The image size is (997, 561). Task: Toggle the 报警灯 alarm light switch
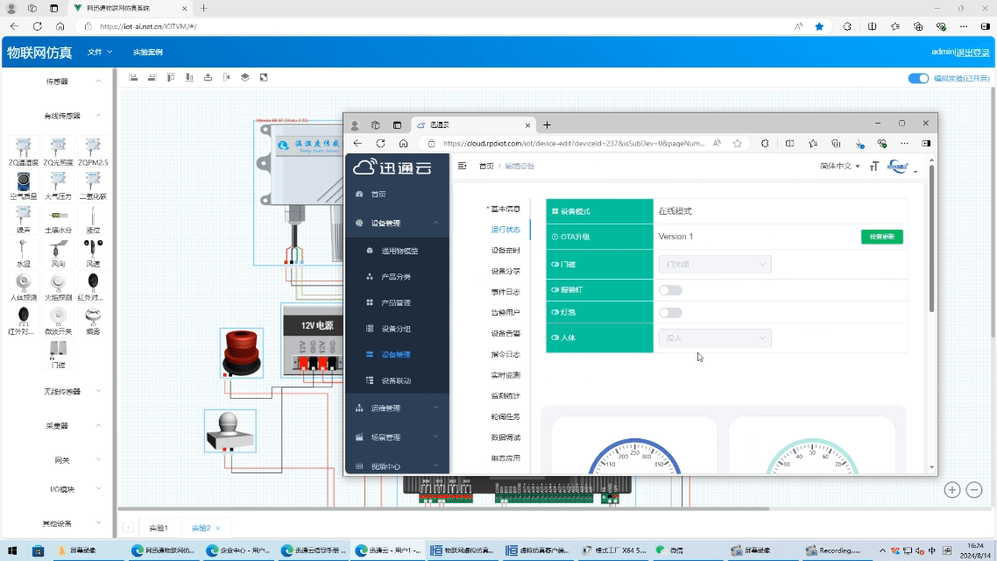[x=670, y=290]
